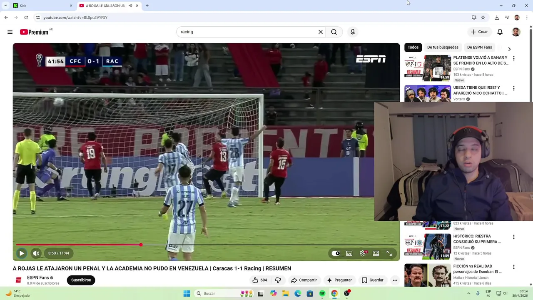Screen dimensions: 533x300
Task: Open options menu for the PLATENSE video
Action: (x=513, y=58)
